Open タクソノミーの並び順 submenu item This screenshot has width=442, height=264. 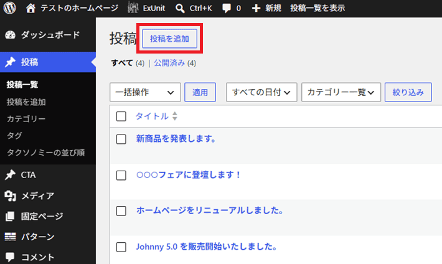(x=45, y=153)
